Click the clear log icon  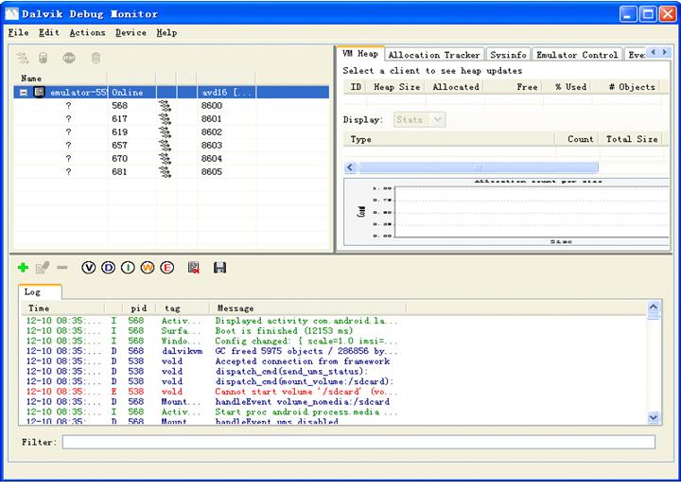194,268
